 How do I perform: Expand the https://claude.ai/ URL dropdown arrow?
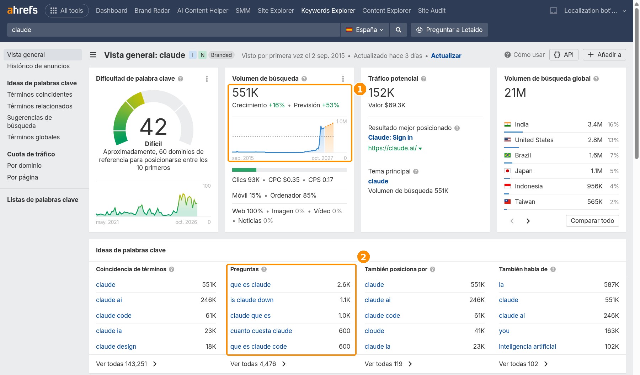click(420, 149)
